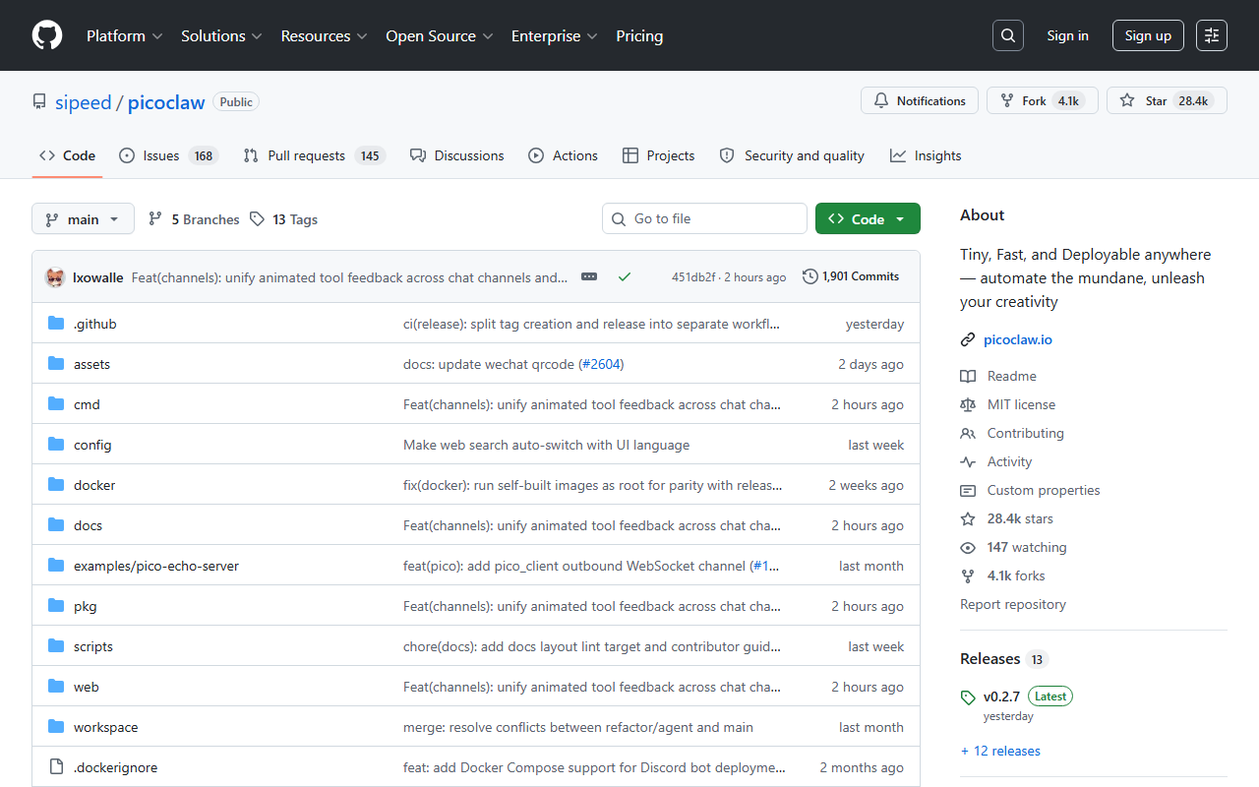Open the + 12 releases link
The image size is (1259, 787).
coord(1000,751)
